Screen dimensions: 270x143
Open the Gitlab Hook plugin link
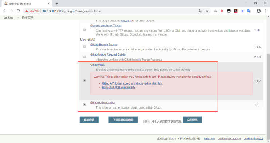point(98,65)
